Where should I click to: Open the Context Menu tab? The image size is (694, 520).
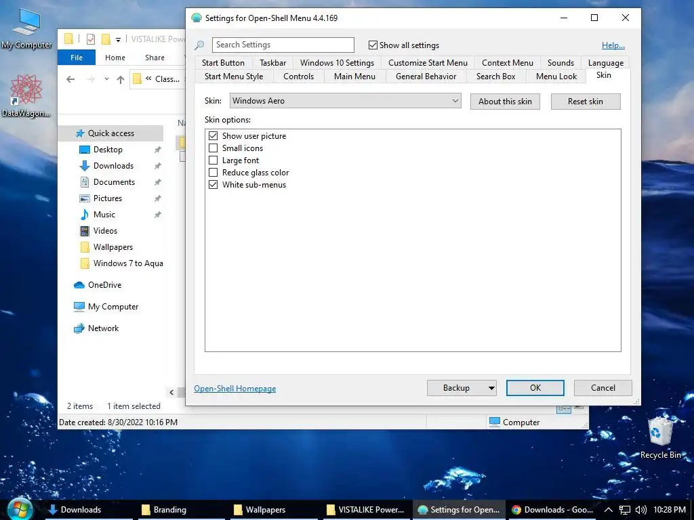tap(508, 63)
